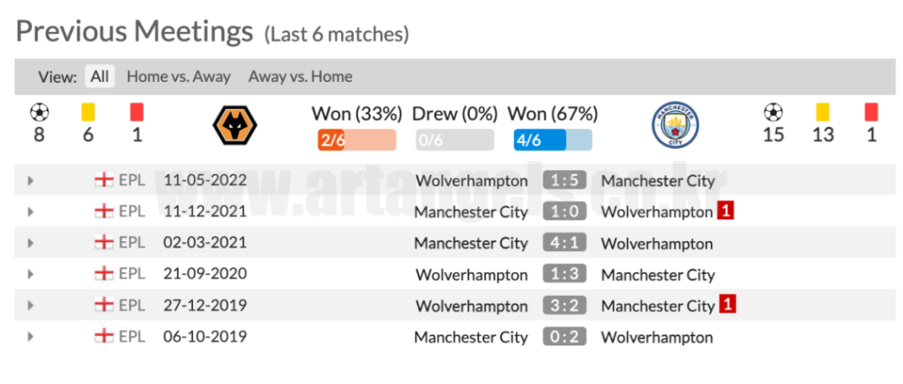The width and height of the screenshot is (903, 384).
Task: Click the Manchester City club crest
Action: (674, 124)
